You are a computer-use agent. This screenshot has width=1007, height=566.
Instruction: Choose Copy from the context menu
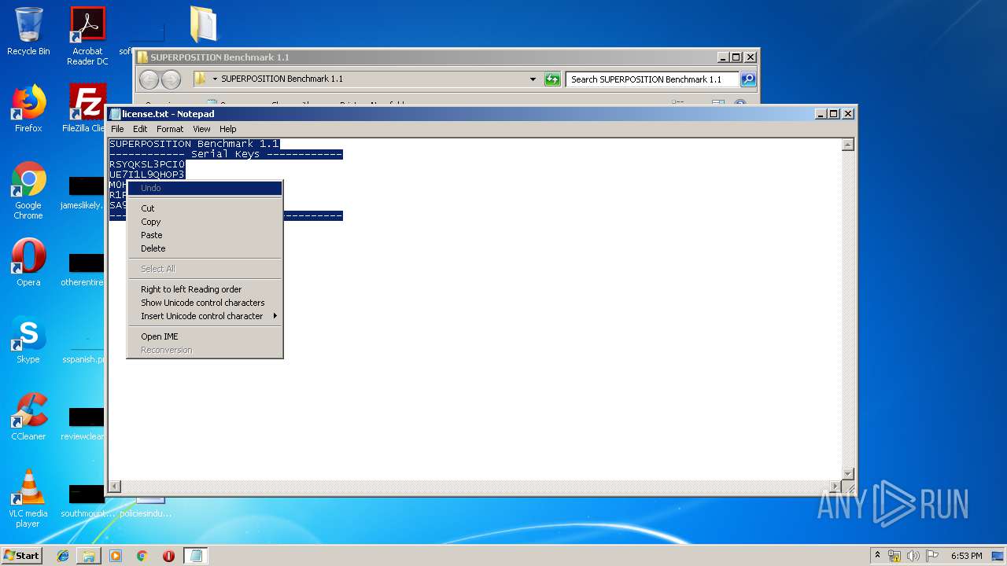(x=205, y=222)
